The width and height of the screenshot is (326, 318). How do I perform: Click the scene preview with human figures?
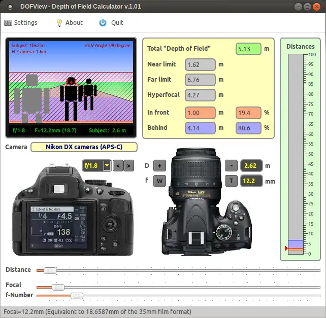(71, 82)
